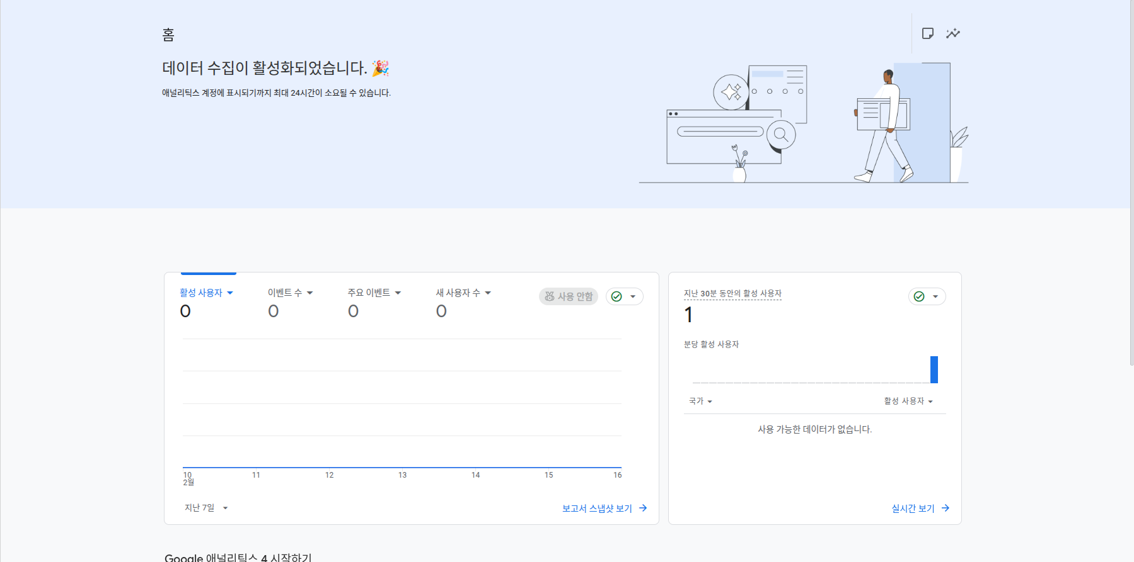Open the 실시간 보기 link

913,509
